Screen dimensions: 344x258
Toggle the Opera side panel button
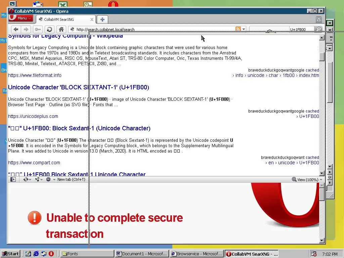point(13,179)
